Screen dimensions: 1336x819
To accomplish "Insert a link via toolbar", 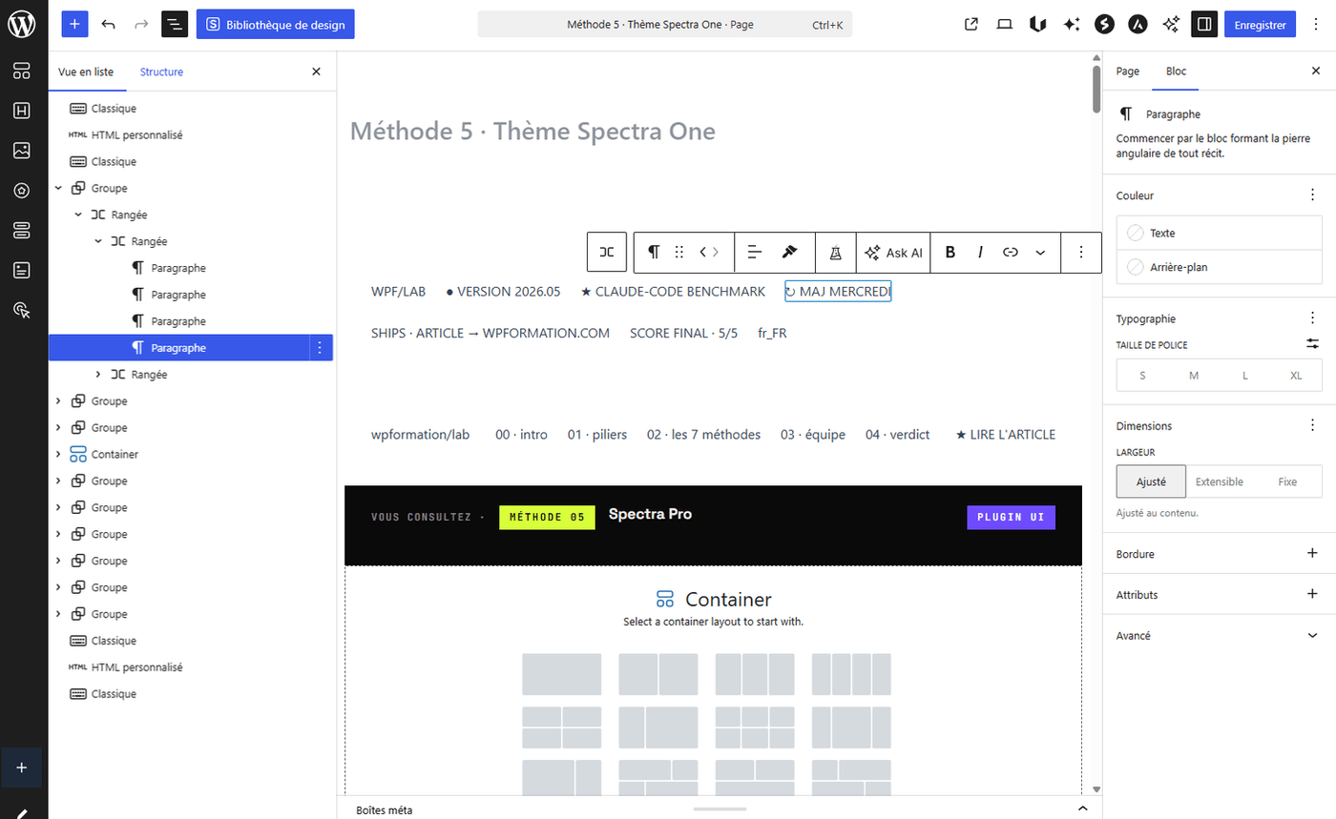I will [x=1011, y=252].
